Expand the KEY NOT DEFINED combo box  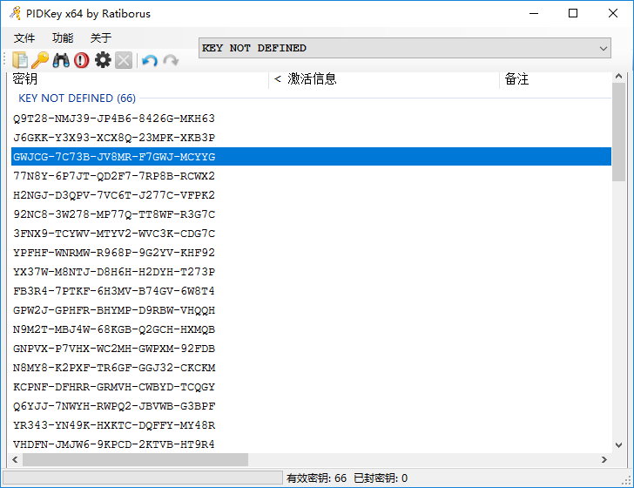404,48
